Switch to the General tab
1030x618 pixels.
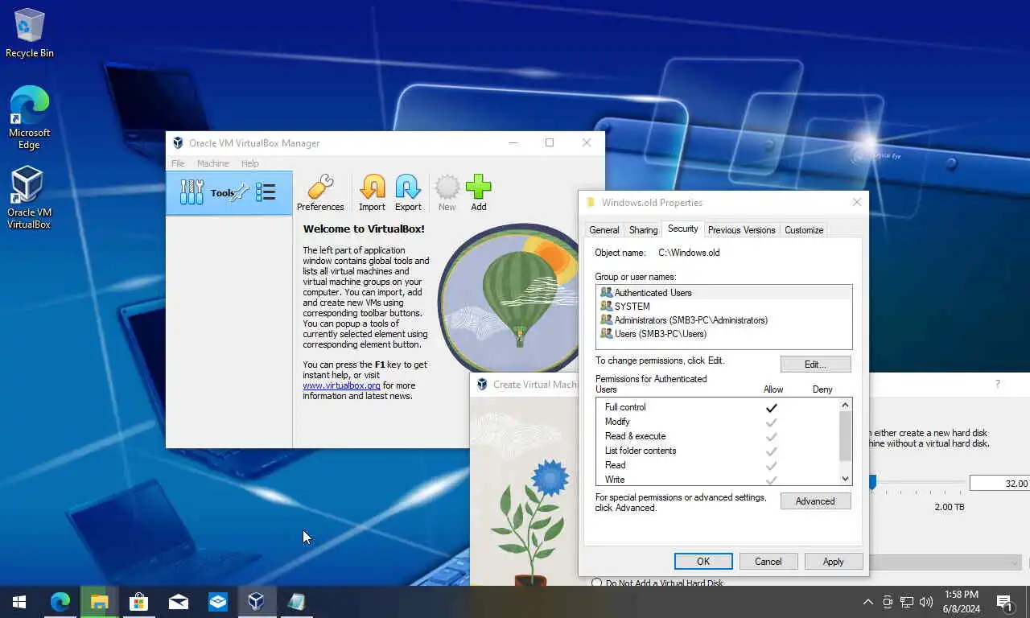tap(604, 230)
